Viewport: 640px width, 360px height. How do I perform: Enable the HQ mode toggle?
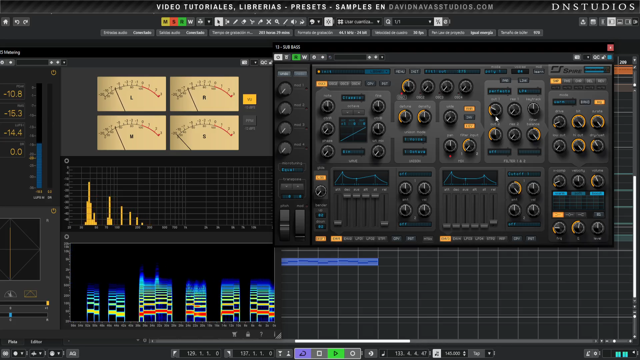pos(599,102)
